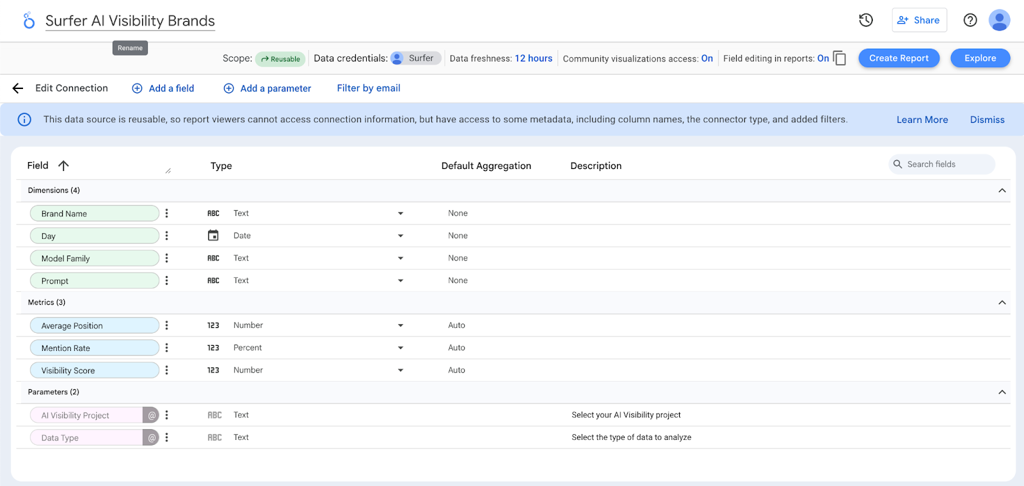
Task: Collapse the Parameters section
Action: click(x=1002, y=392)
